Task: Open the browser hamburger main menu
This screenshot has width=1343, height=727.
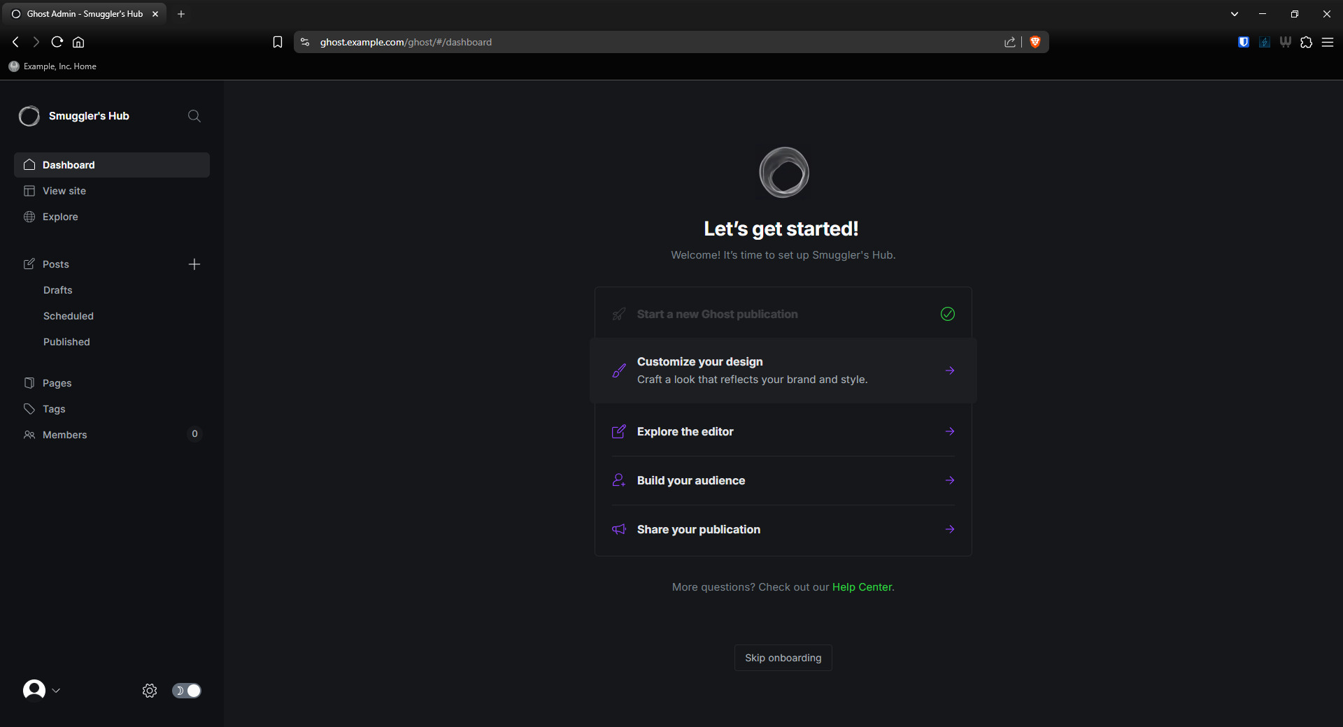Action: click(x=1328, y=42)
